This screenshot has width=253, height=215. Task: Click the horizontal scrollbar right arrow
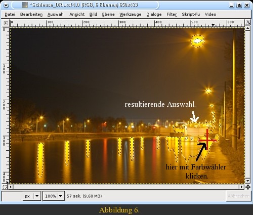pos(242,187)
